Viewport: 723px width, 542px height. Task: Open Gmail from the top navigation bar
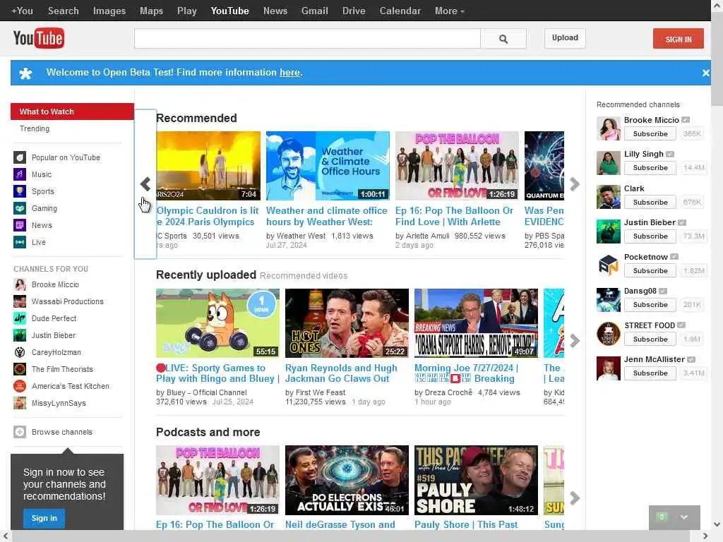pos(314,11)
